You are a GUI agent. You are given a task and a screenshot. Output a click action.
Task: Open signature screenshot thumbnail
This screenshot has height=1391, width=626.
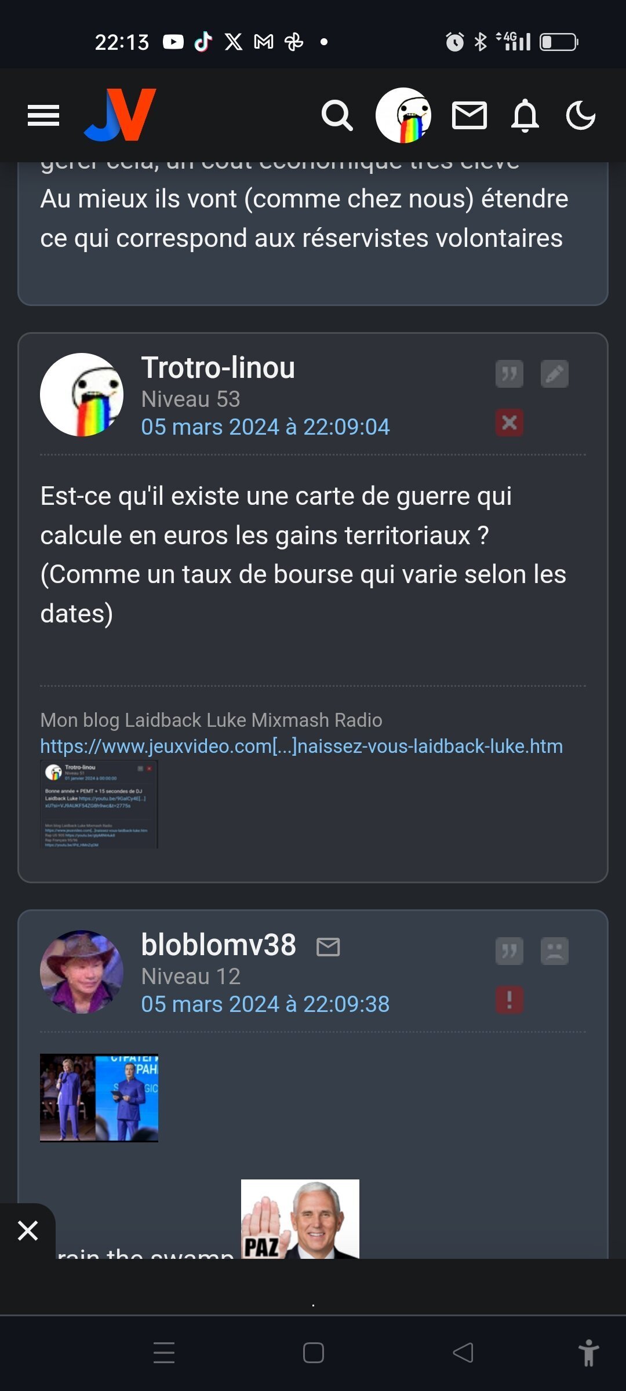pos(99,804)
